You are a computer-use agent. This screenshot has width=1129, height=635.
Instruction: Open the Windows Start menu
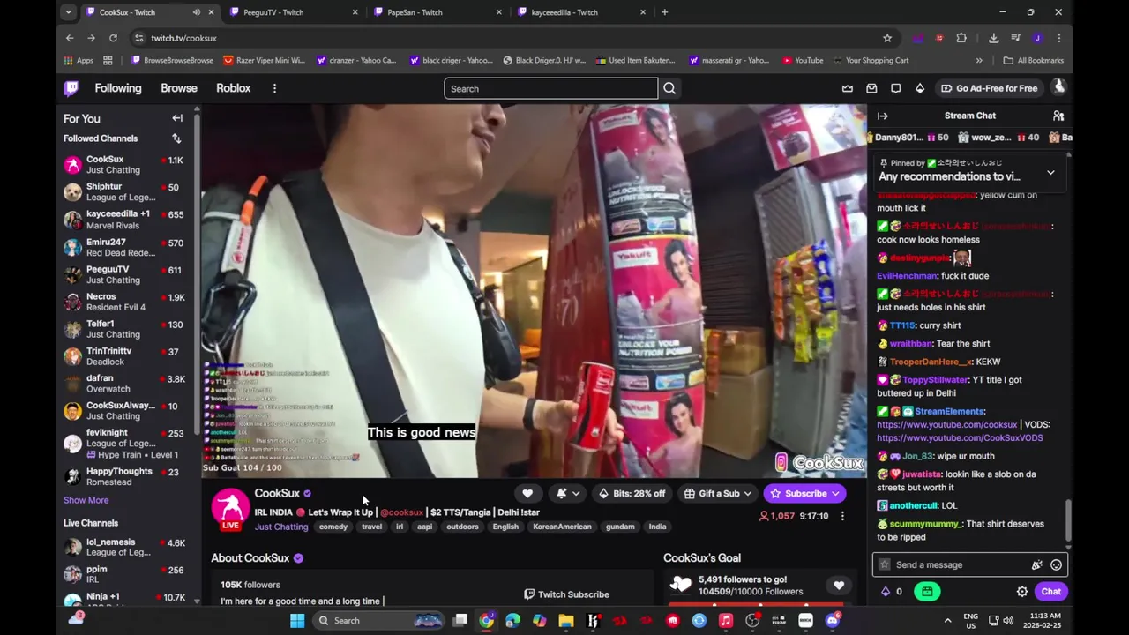pos(297,620)
